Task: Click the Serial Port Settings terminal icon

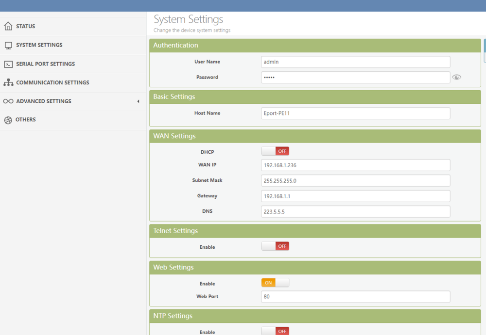Action: point(8,64)
